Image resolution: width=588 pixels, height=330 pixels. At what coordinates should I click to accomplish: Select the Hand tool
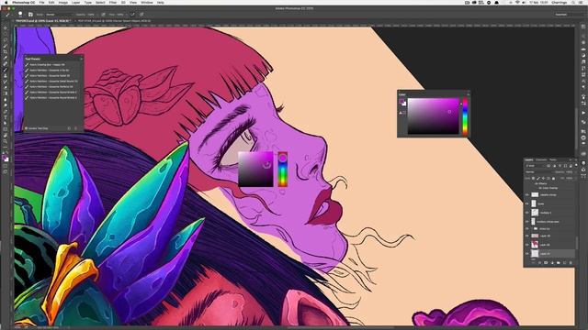click(6, 136)
